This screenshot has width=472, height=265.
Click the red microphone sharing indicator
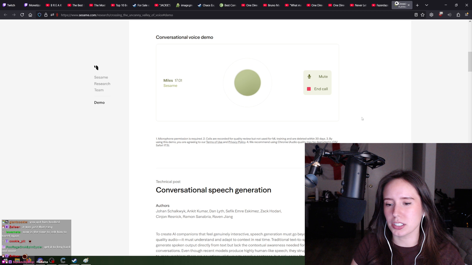pyautogui.click(x=57, y=15)
